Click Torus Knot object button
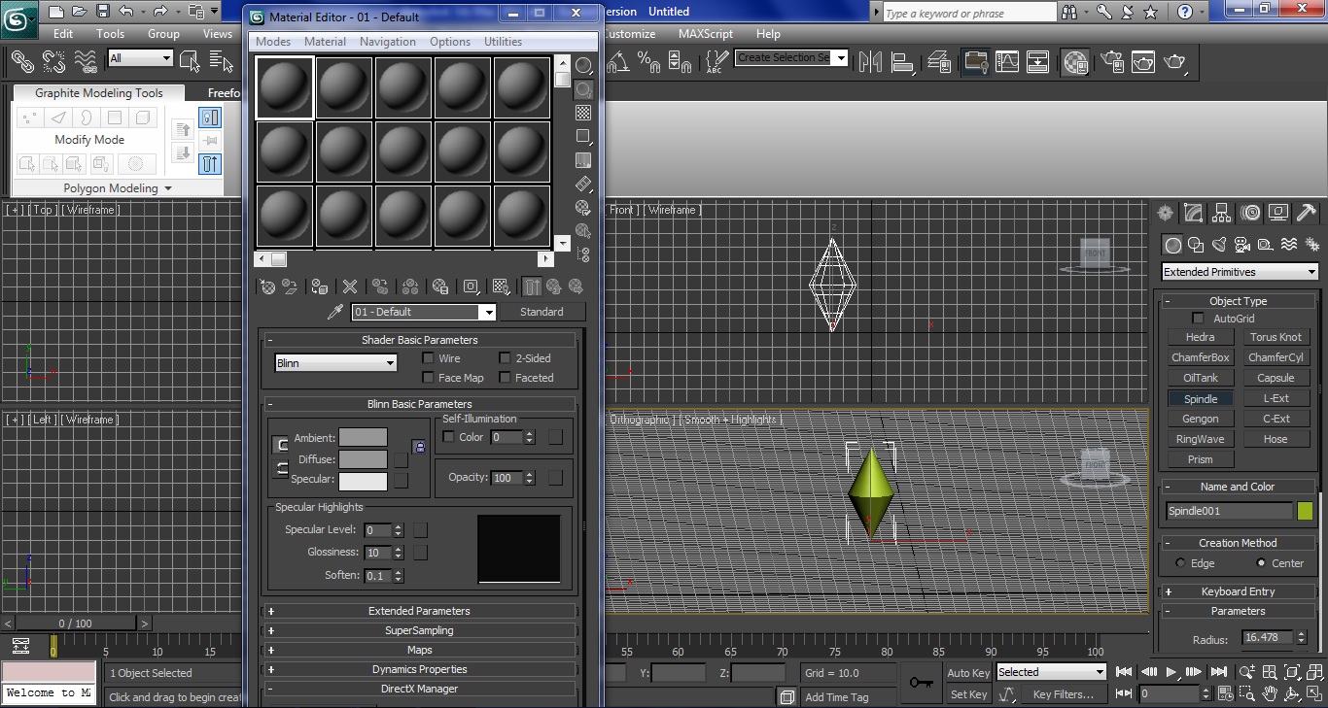This screenshot has width=1328, height=708. click(1276, 337)
